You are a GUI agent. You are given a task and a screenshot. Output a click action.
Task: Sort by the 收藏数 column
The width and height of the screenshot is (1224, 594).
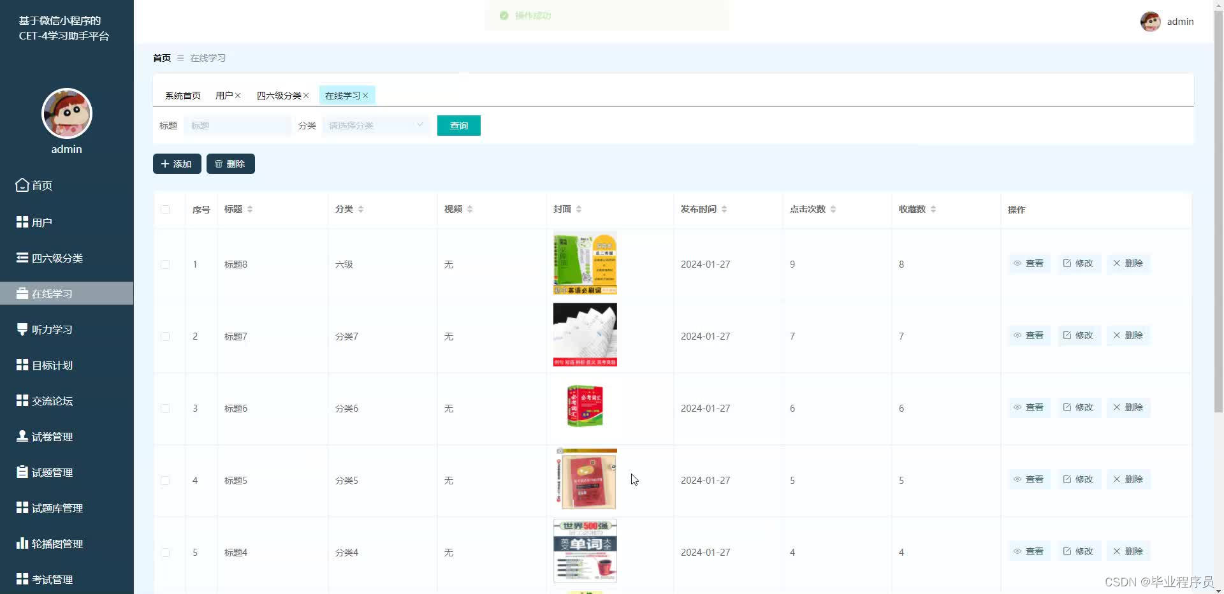pos(933,210)
